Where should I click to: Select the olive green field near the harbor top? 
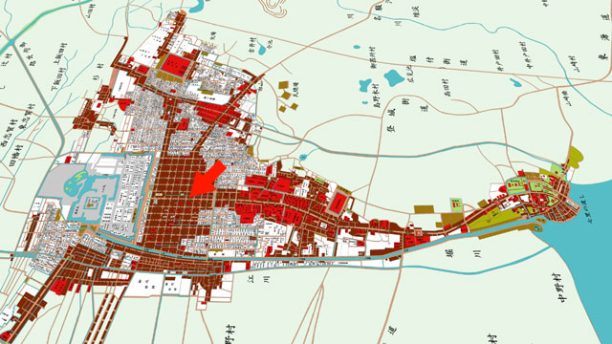[576, 158]
